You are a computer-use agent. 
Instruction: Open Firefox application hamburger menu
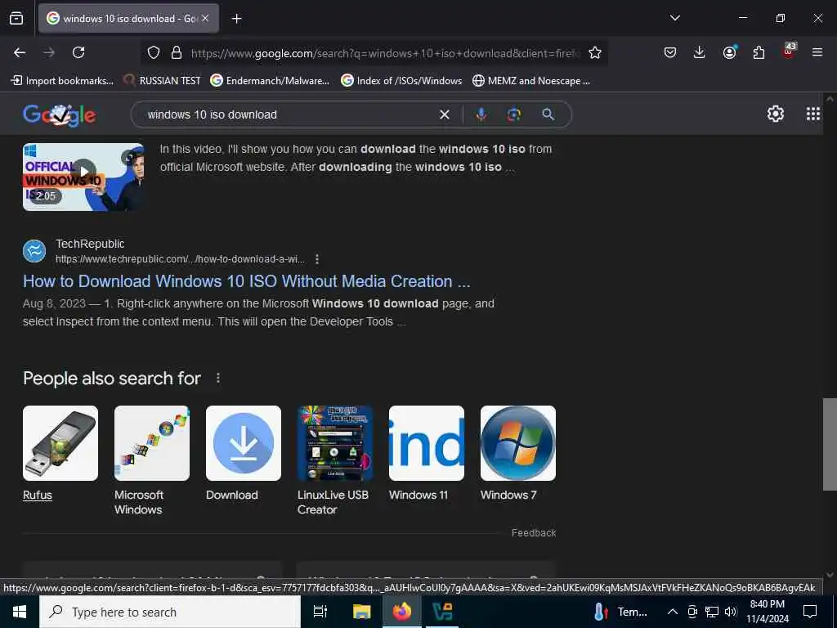click(817, 52)
